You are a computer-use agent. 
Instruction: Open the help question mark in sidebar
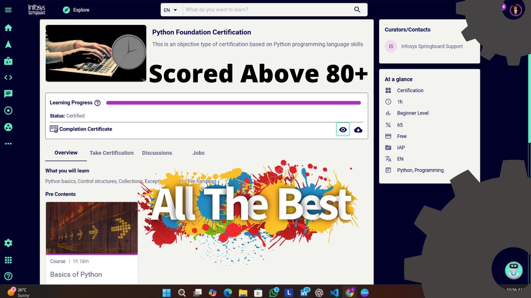(8, 276)
